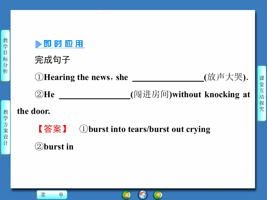The width and height of the screenshot is (267, 200).
Task: Click the text 'Hearing the news'
Action: click(77, 77)
